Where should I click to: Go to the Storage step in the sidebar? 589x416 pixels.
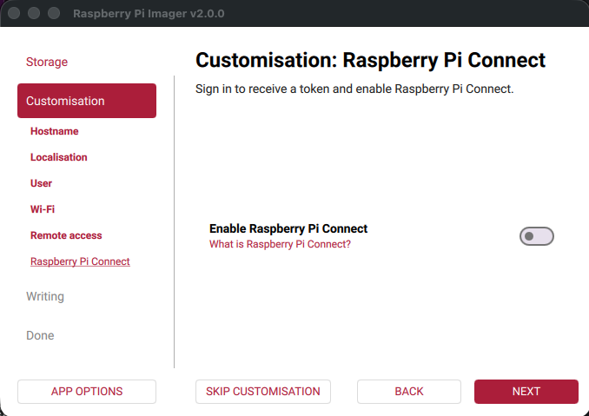point(47,63)
